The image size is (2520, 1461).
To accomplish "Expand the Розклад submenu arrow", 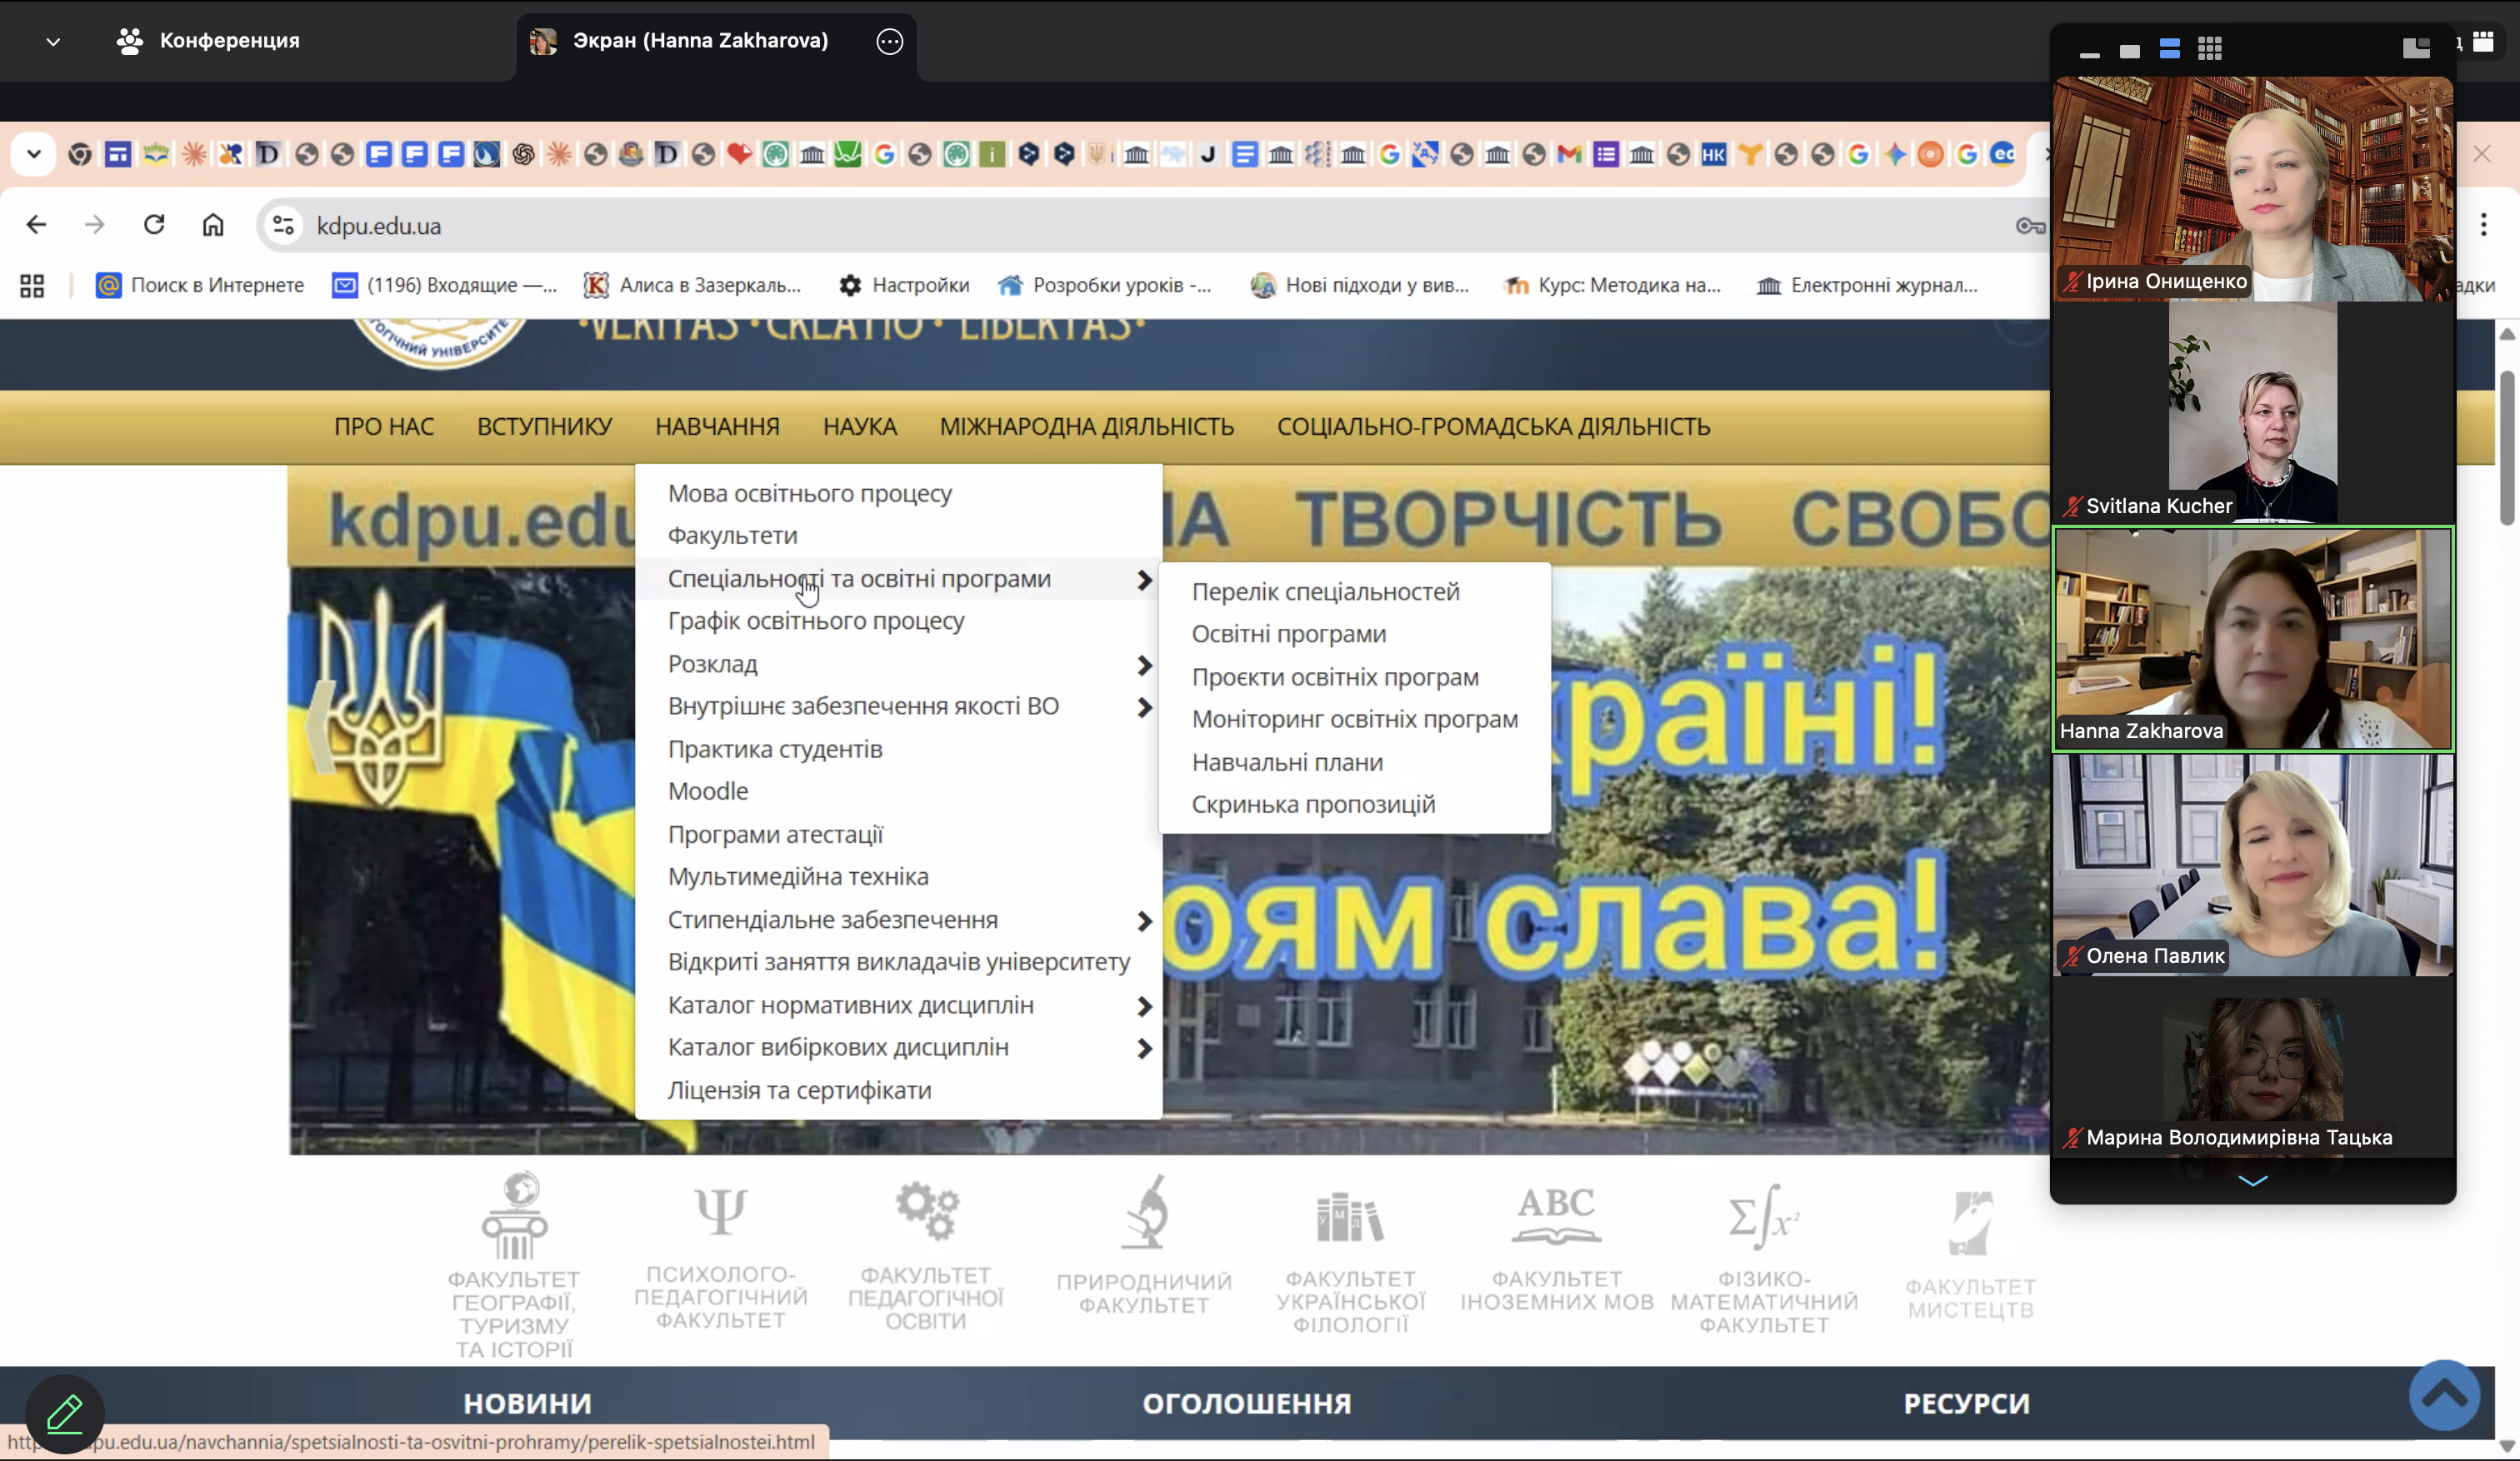I will click(1143, 665).
